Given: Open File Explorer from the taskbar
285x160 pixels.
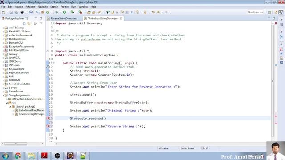Looking at the screenshot, I should [x=31, y=156].
